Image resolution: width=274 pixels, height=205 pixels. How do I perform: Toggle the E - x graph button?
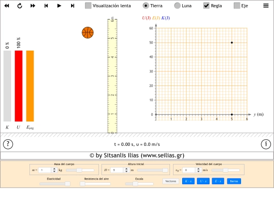pyautogui.click(x=218, y=181)
